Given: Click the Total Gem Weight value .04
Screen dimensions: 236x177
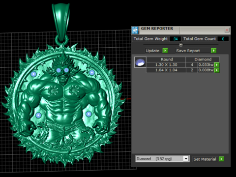Looking at the screenshot, I should pos(175,39).
